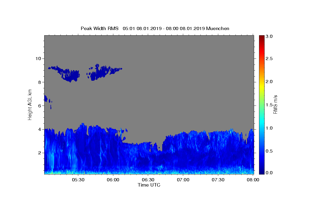Click the colorbar value 2.5
Screen dimensions: 314x209
click(270, 59)
